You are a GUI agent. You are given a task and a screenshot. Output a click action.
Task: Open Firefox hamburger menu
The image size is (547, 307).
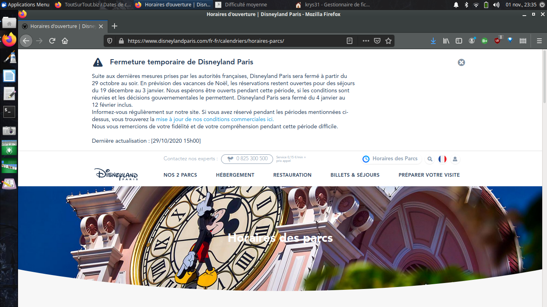539,41
